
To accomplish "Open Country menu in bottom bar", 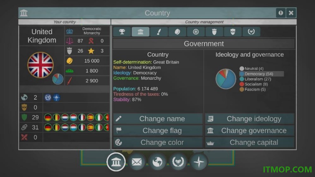I will 116,162.
